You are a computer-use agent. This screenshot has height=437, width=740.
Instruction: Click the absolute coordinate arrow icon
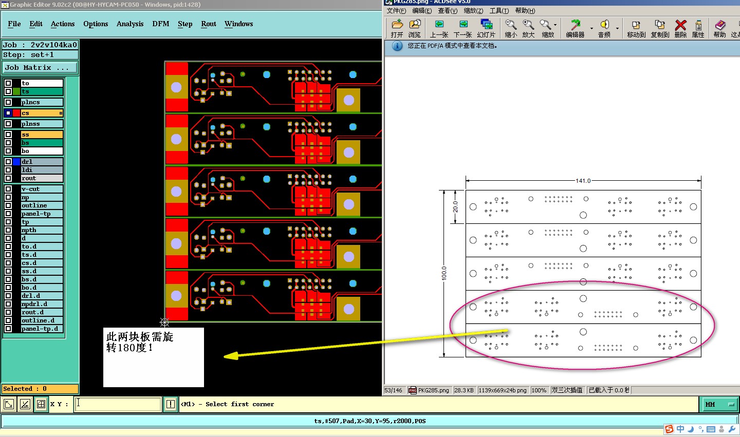pyautogui.click(x=9, y=404)
